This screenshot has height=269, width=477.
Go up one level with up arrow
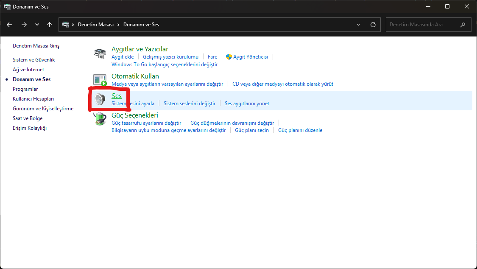pyautogui.click(x=49, y=25)
